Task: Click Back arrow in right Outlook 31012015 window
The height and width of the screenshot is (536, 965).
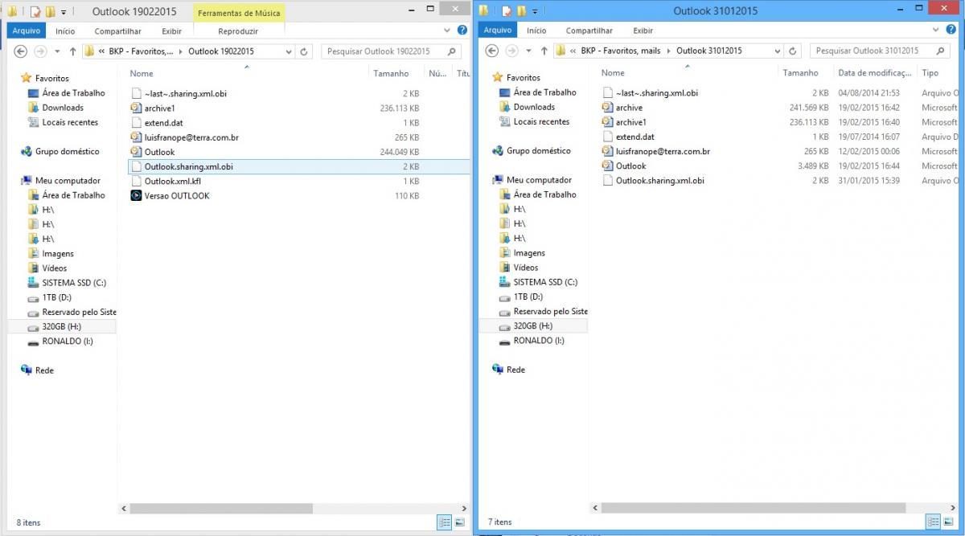Action: pos(492,50)
